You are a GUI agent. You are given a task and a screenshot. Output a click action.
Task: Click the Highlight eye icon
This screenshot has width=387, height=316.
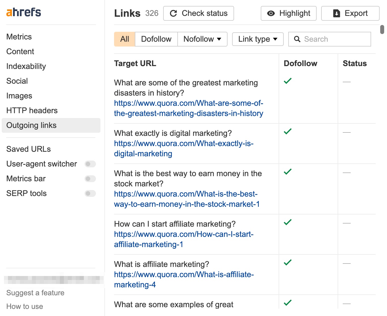pos(271,13)
